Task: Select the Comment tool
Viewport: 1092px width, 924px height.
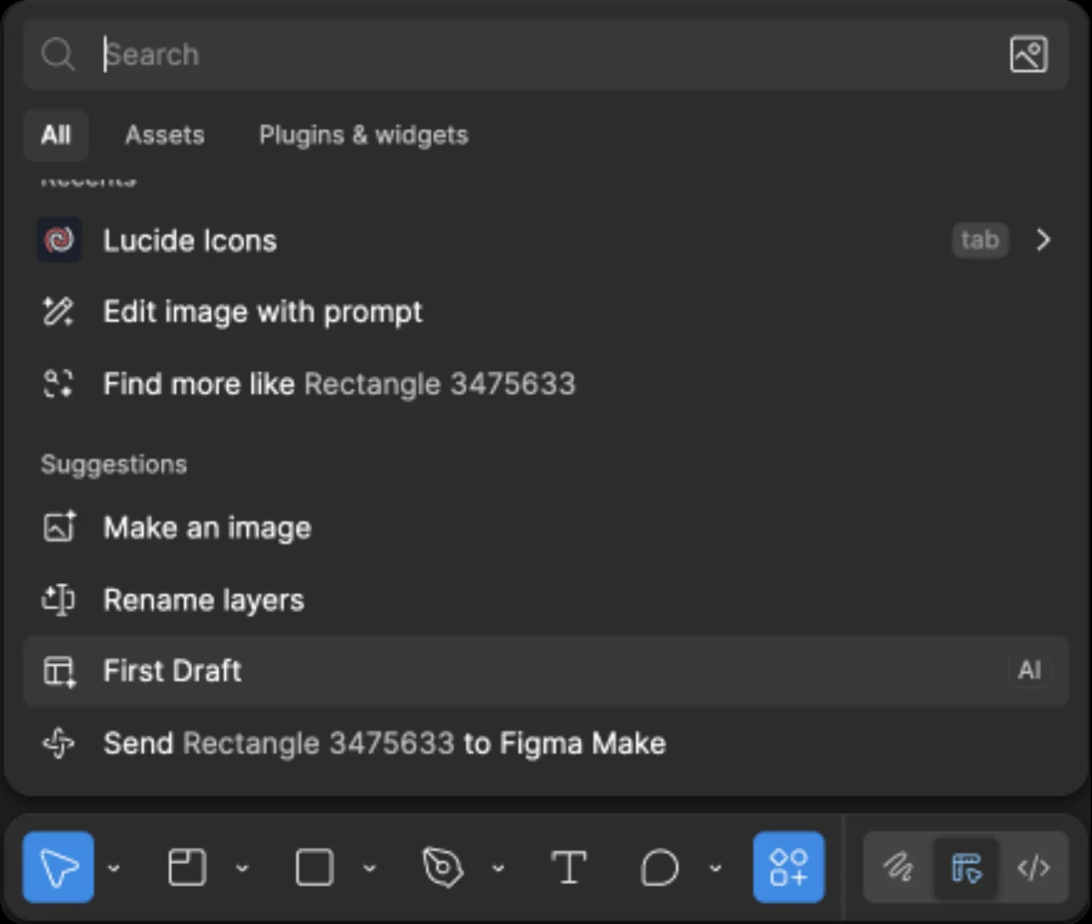Action: click(660, 868)
